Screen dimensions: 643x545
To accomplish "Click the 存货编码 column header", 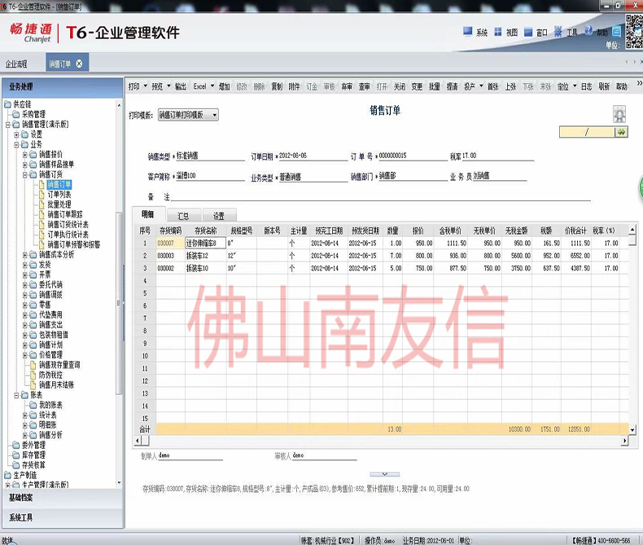I will click(171, 231).
